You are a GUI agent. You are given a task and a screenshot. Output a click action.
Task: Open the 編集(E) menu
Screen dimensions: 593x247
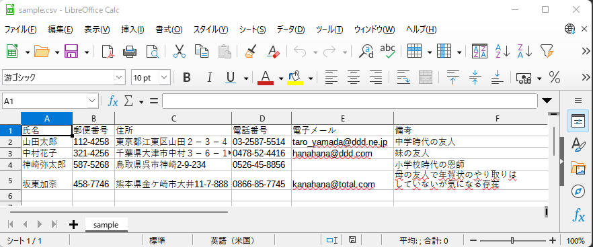coord(61,30)
